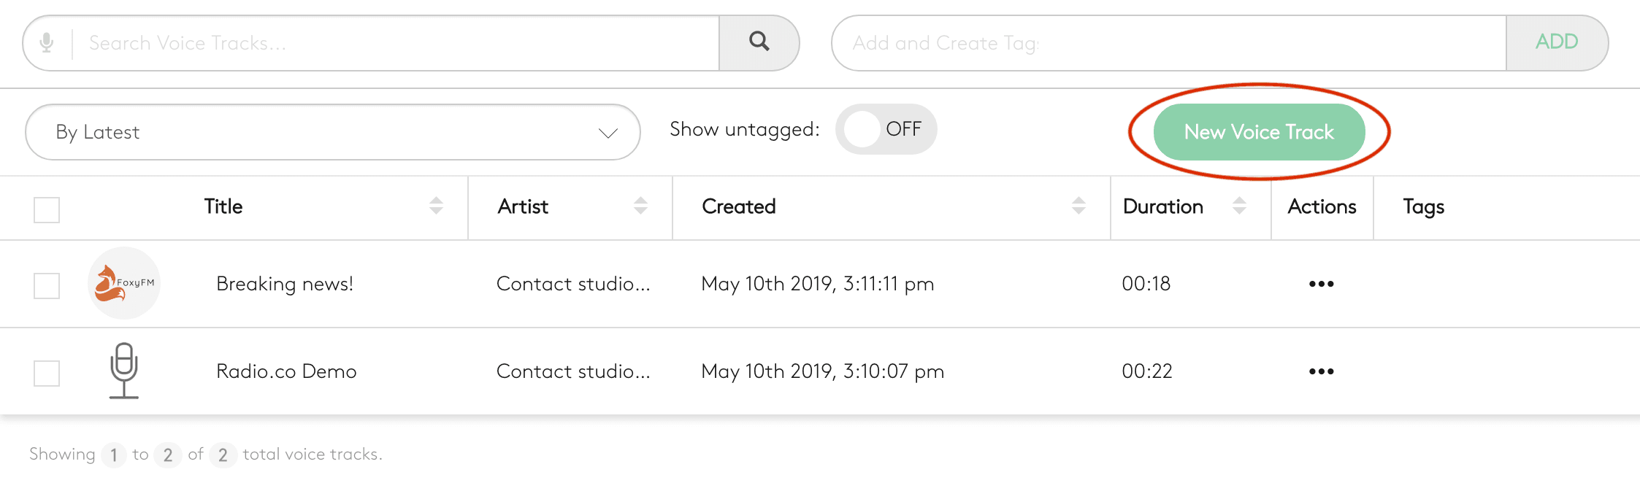Screen dimensions: 1640x499
Task: Sort tracks by Title column arrows
Action: [436, 206]
